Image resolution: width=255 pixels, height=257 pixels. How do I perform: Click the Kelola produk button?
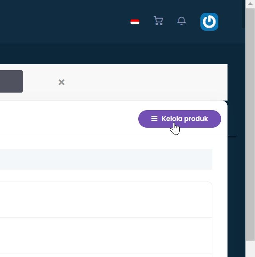coord(180,119)
